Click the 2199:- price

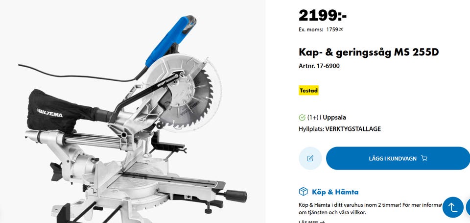323,15
